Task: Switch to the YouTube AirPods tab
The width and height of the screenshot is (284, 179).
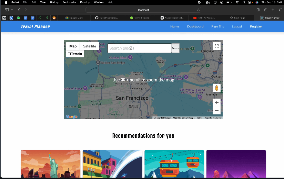Action: 204,18
